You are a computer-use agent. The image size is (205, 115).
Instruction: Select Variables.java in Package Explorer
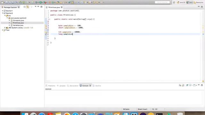click(x=18, y=25)
